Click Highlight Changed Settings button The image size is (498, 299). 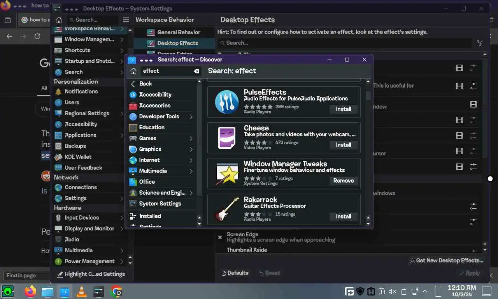(91, 274)
